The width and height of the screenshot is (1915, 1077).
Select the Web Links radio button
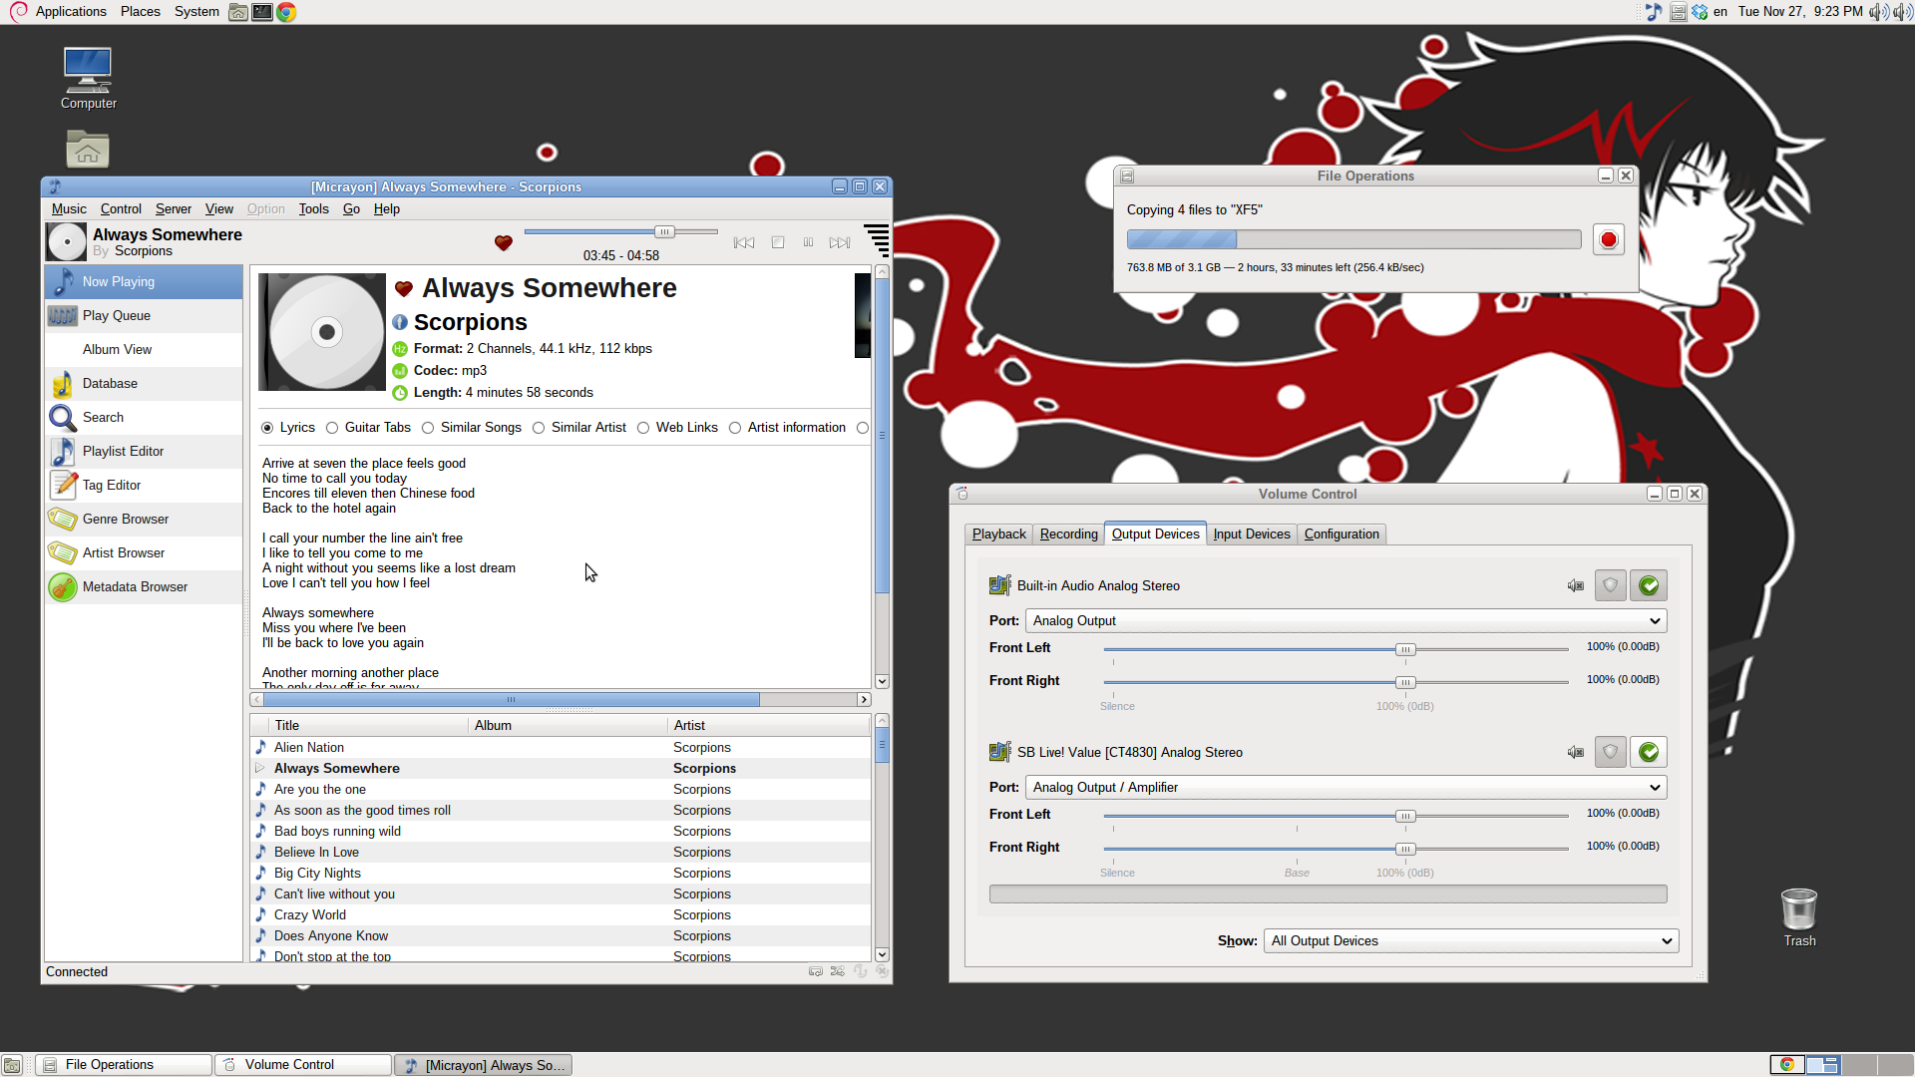[x=643, y=428]
